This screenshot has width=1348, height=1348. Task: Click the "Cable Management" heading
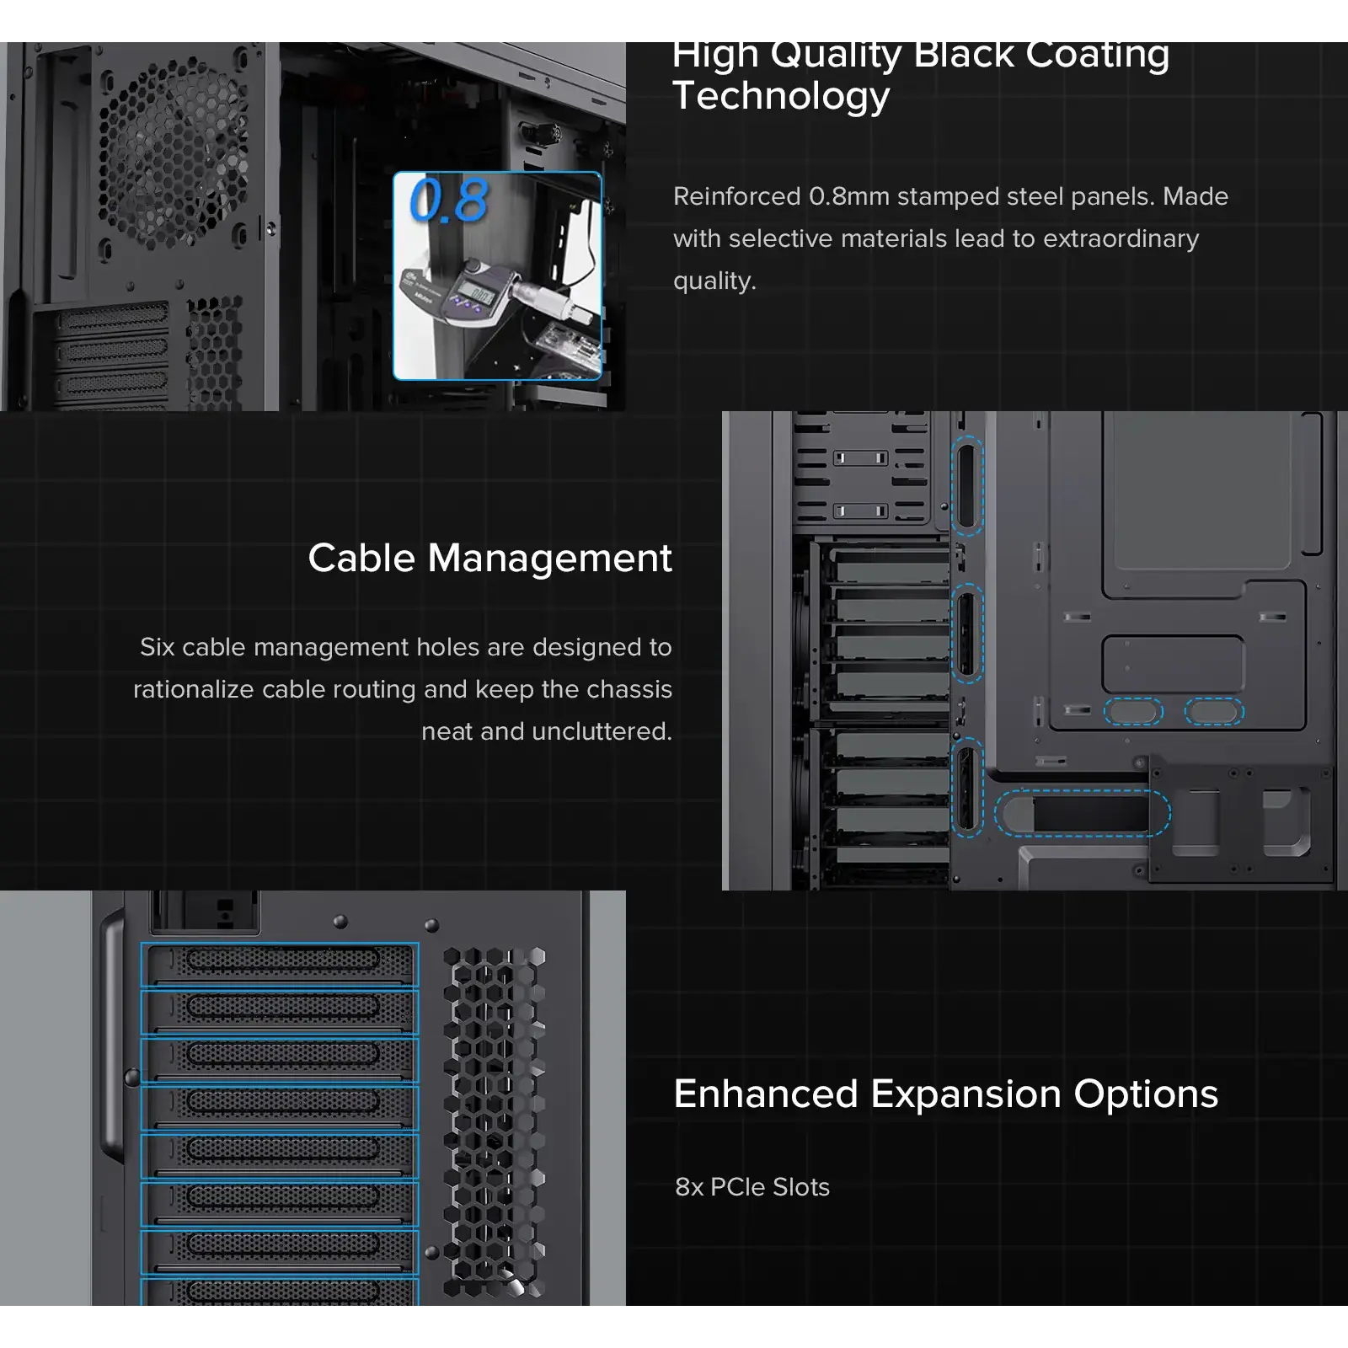[489, 558]
